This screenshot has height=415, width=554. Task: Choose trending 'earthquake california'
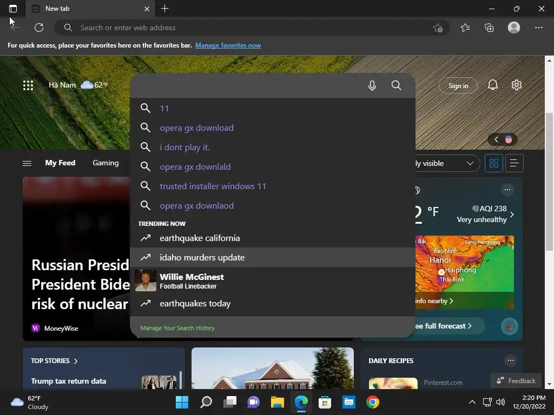coord(273,238)
